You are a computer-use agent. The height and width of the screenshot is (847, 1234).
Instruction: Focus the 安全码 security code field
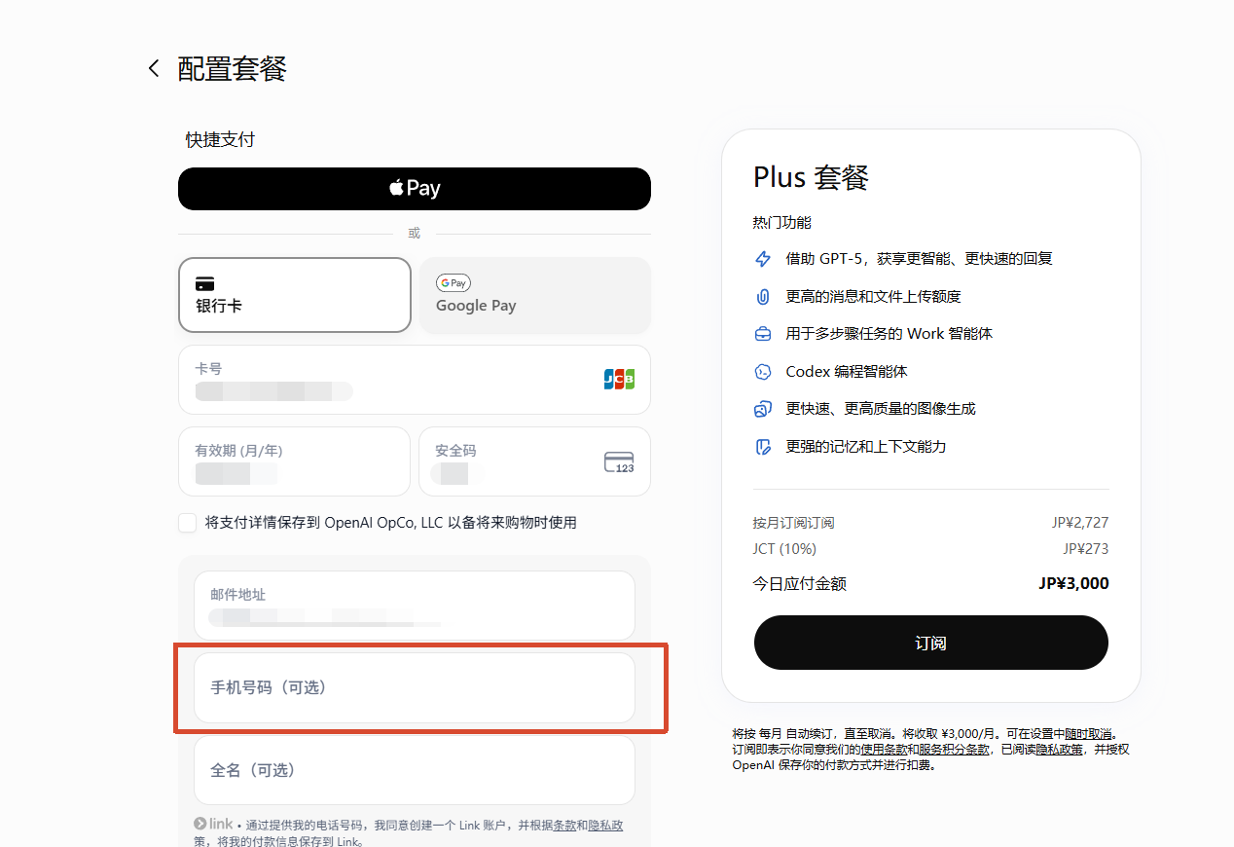coord(534,461)
